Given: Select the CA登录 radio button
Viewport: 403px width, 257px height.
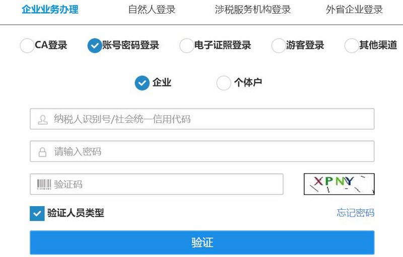Looking at the screenshot, I should click(27, 46).
